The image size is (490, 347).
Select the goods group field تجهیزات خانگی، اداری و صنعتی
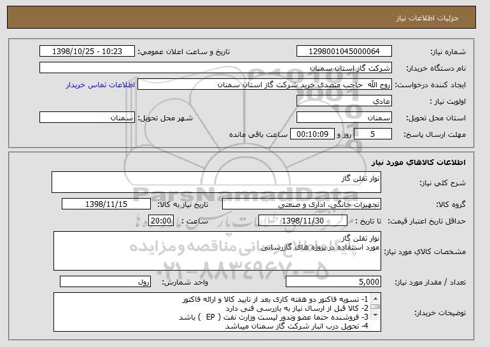coord(302,204)
